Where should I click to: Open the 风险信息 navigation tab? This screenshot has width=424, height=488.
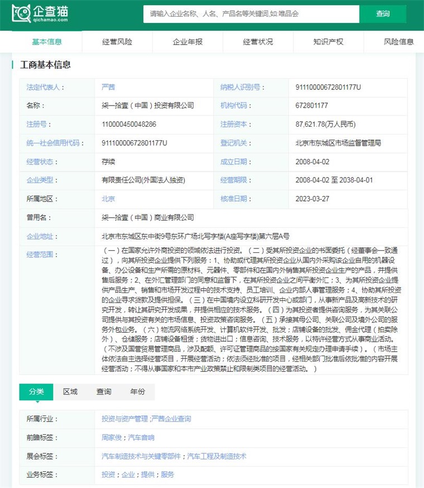398,42
